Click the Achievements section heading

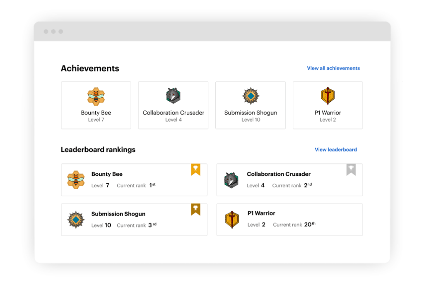click(90, 69)
